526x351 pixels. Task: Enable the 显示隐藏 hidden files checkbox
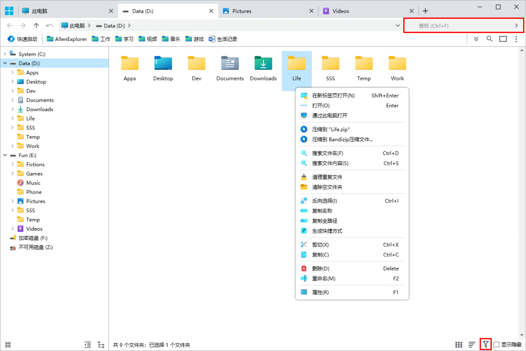click(496, 345)
